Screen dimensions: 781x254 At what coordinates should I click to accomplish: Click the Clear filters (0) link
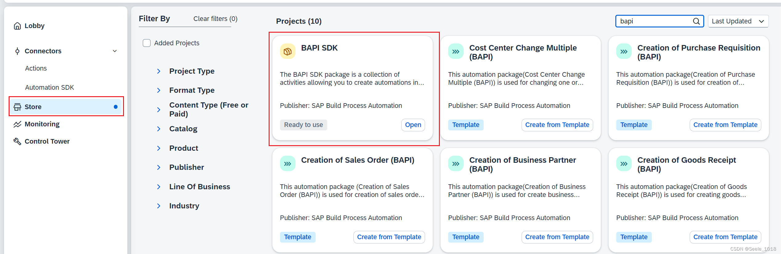215,19
